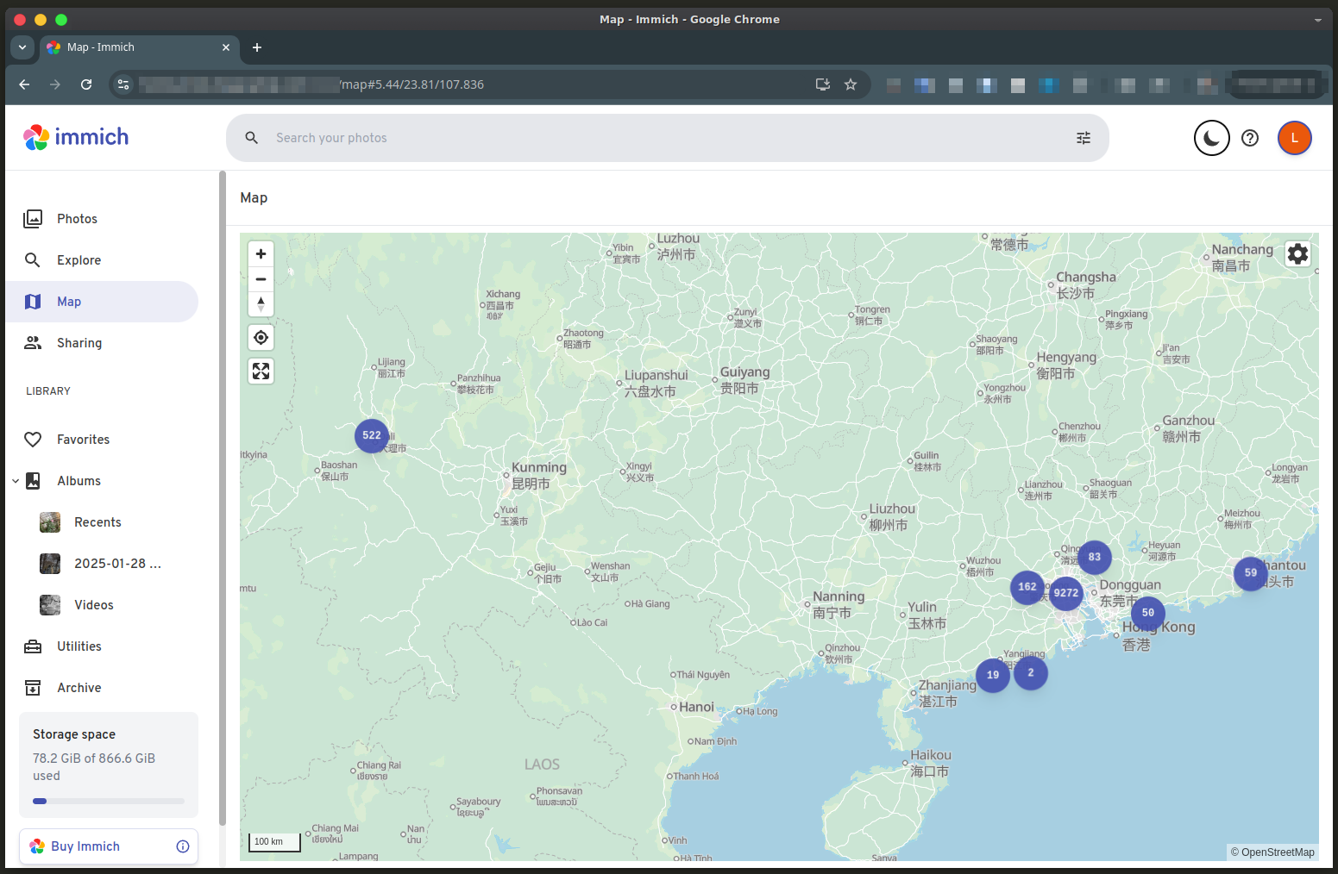1338x874 pixels.
Task: Go to Photos in sidebar
Action: point(77,219)
